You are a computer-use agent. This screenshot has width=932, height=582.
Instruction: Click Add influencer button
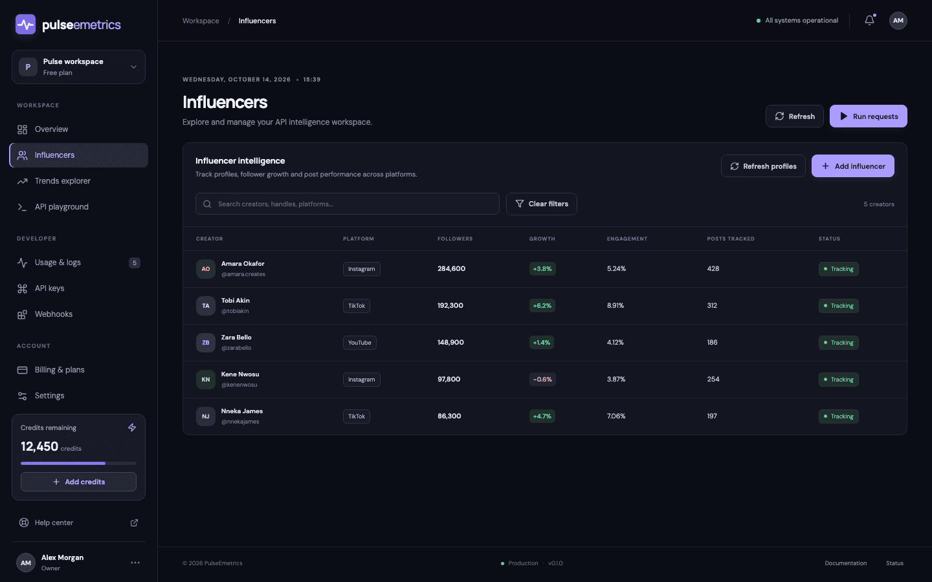click(853, 166)
